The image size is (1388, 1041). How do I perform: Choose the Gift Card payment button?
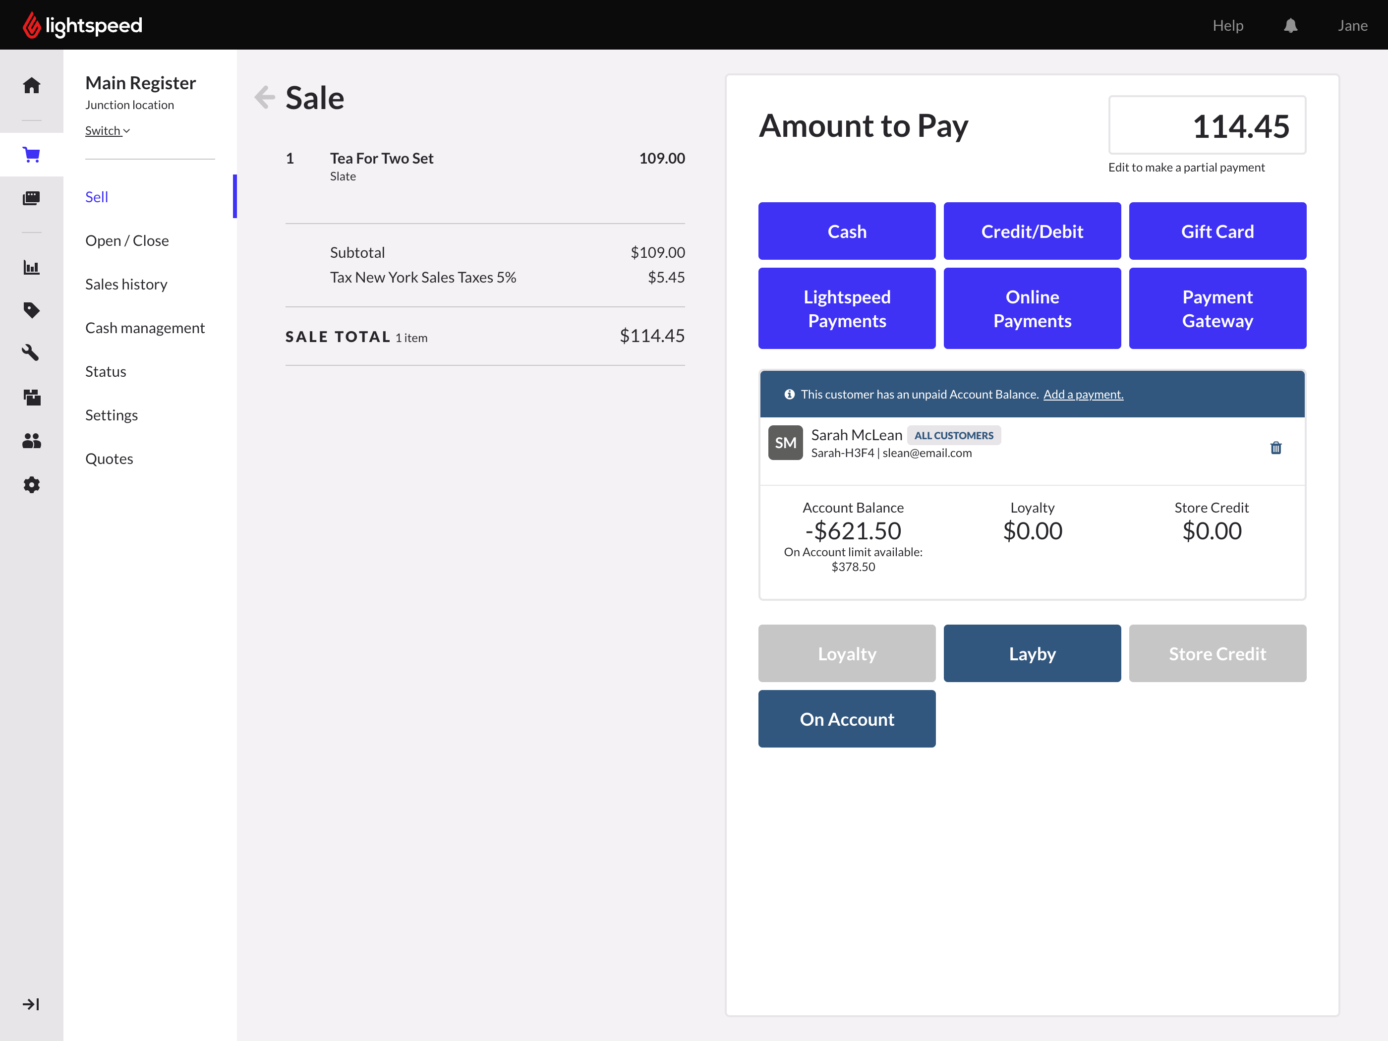(x=1217, y=231)
